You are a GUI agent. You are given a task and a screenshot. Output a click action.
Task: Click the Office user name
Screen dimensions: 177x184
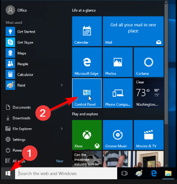(x=22, y=10)
